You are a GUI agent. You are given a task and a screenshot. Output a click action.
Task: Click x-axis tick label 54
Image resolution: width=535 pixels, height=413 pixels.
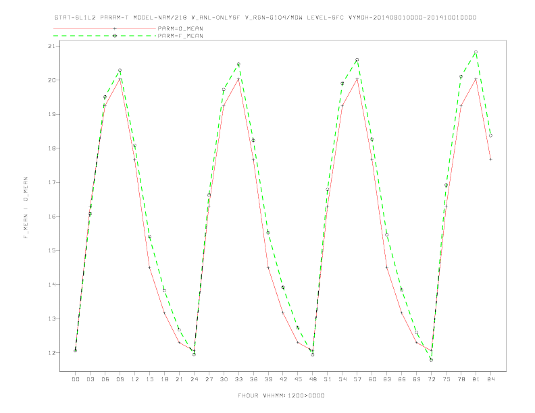(342, 379)
